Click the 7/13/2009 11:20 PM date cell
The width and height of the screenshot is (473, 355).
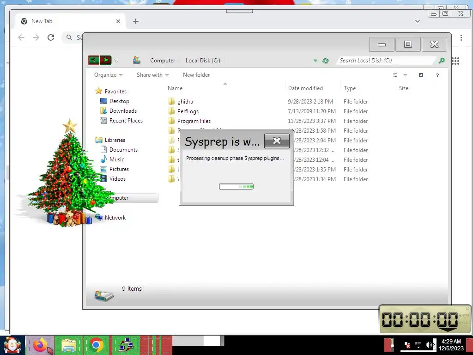(312, 111)
